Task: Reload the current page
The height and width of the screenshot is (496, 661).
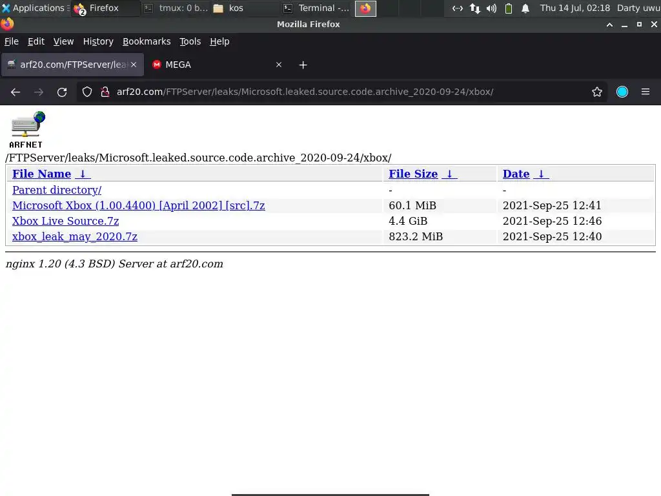Action: [x=62, y=92]
